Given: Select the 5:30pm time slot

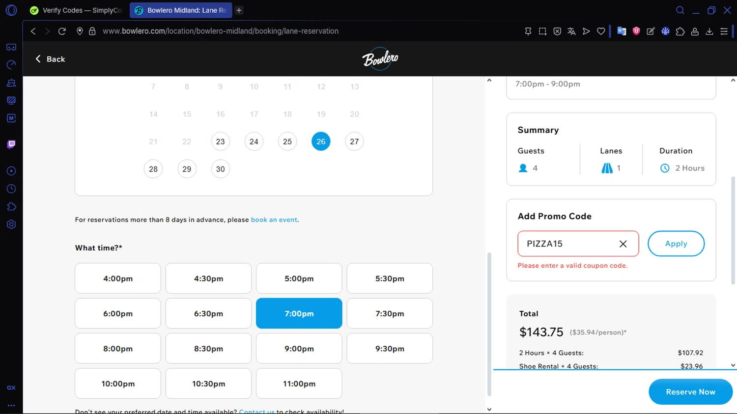Looking at the screenshot, I should click(x=390, y=278).
